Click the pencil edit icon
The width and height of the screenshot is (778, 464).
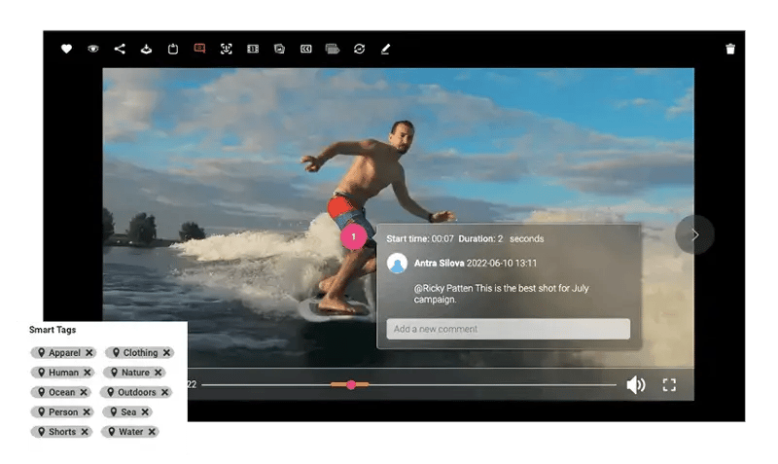coord(385,49)
